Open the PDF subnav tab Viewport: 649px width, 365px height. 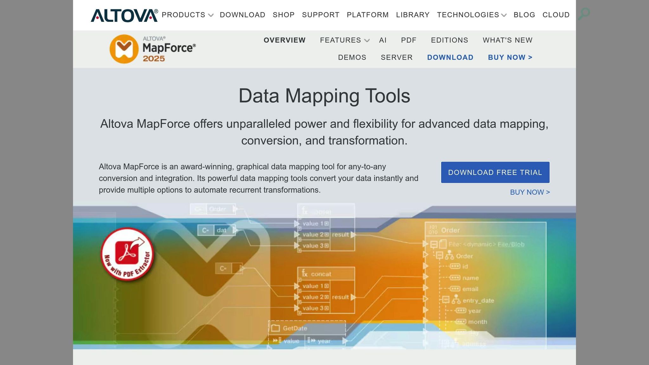click(408, 40)
